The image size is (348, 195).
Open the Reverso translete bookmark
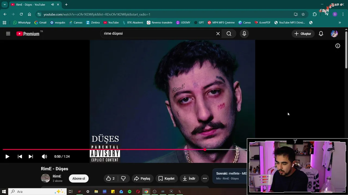pyautogui.click(x=159, y=22)
